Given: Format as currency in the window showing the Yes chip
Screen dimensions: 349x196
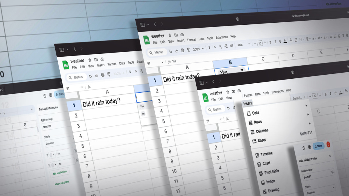Looking at the screenshot, I should click(x=209, y=47).
